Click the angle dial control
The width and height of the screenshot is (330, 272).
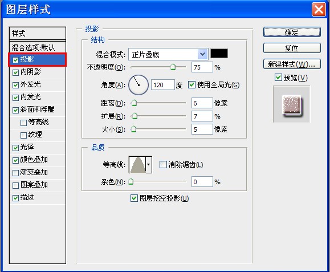click(138, 85)
